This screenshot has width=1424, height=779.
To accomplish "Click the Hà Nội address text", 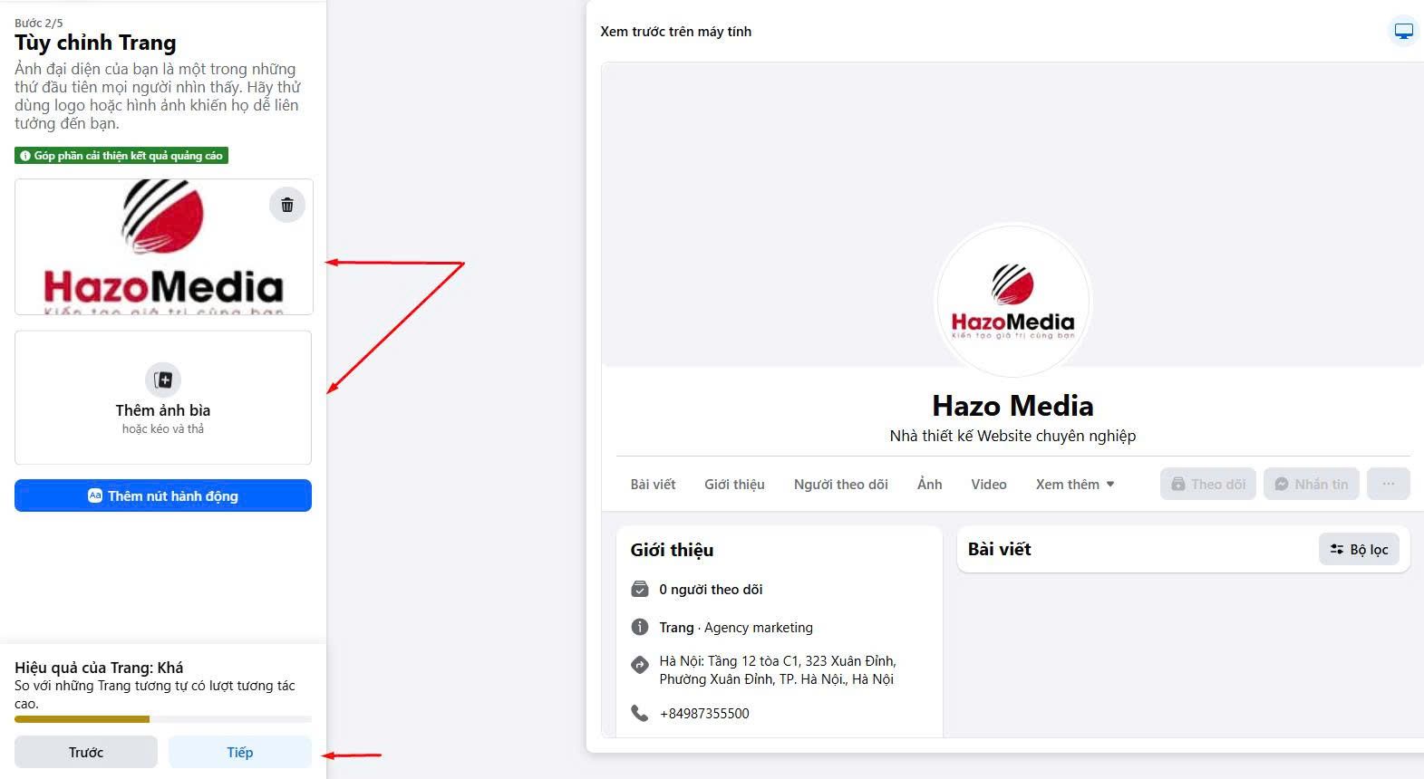I will click(x=778, y=670).
